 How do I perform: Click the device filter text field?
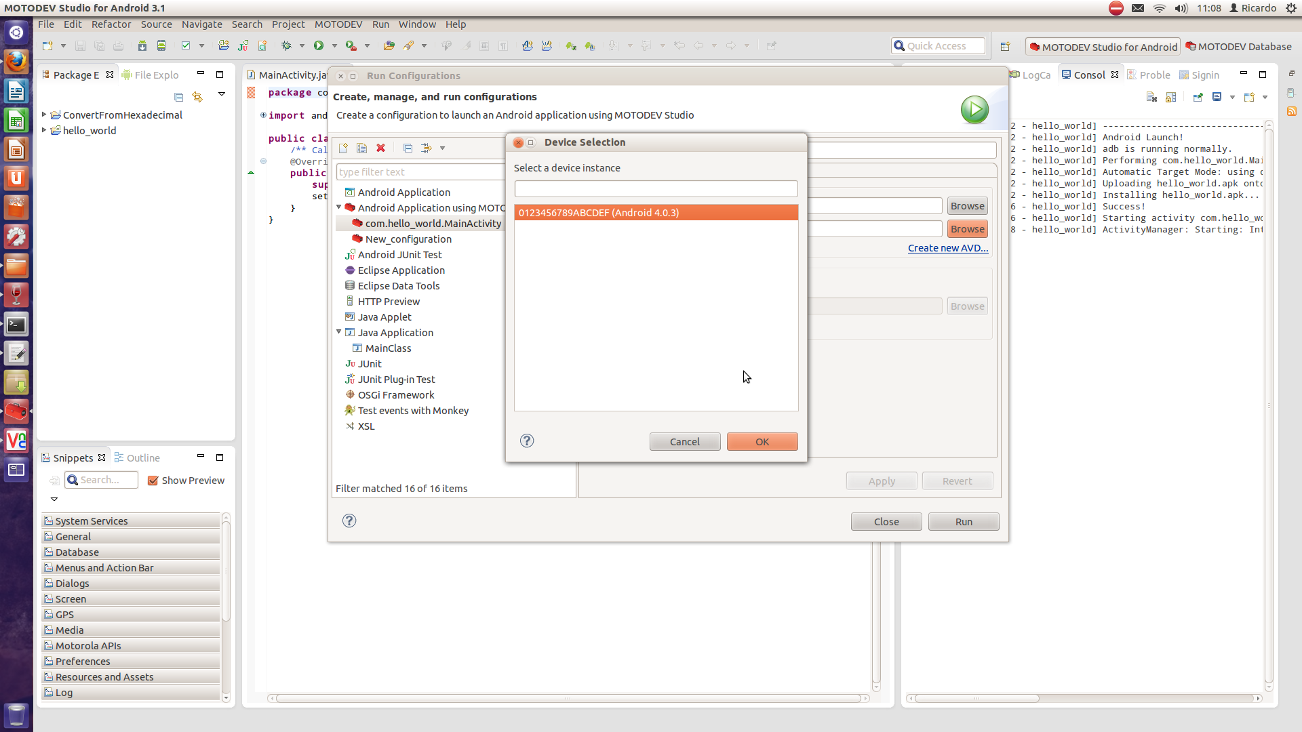point(656,188)
